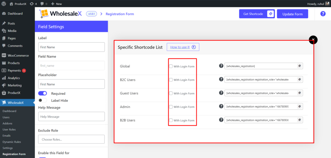Click the breadcrumb chevron before Registration Form

tap(101, 14)
